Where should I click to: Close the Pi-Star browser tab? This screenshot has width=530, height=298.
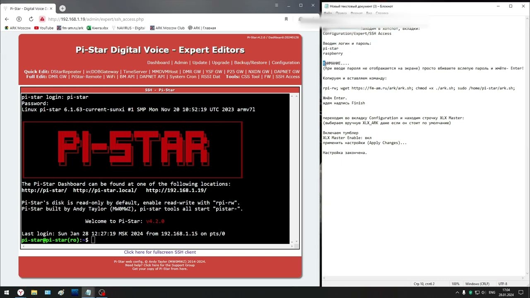[52, 8]
